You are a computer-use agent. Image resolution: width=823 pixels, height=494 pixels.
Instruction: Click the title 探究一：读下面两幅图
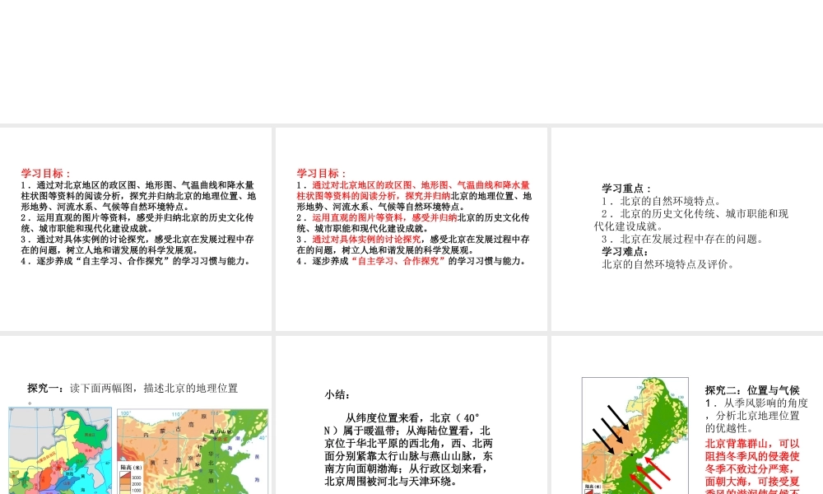click(x=133, y=389)
